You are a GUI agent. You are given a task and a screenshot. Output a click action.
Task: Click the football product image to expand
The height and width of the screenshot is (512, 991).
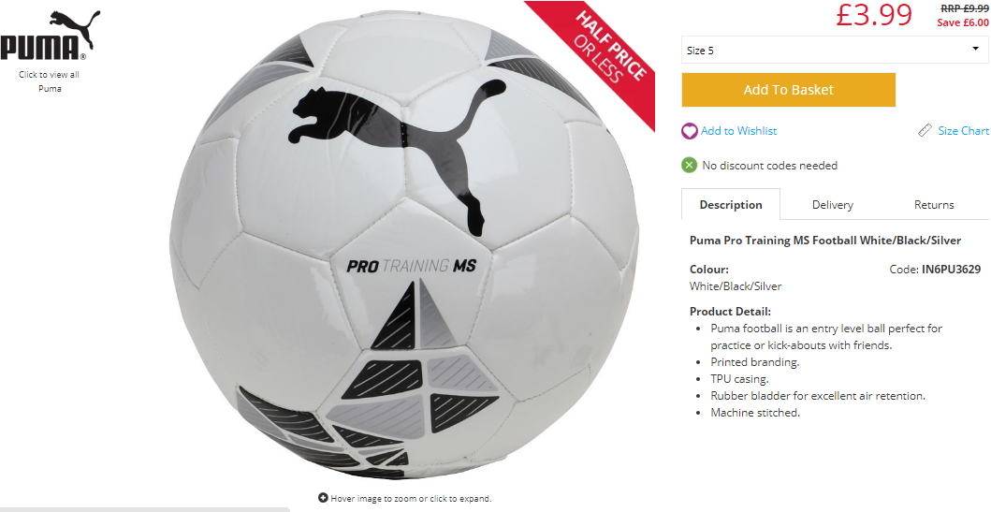(404, 246)
